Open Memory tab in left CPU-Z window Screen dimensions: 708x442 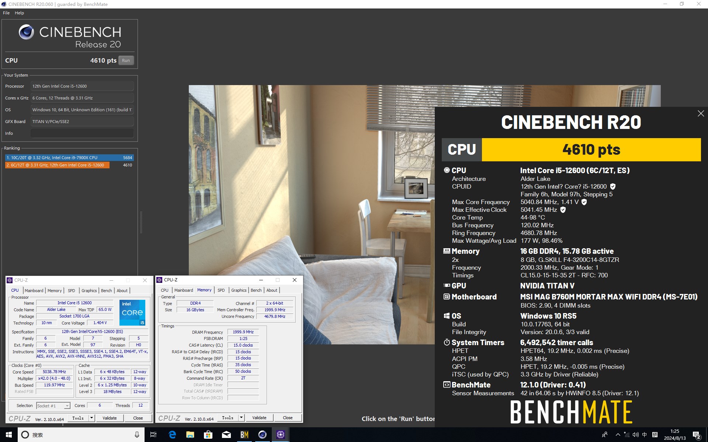click(55, 291)
